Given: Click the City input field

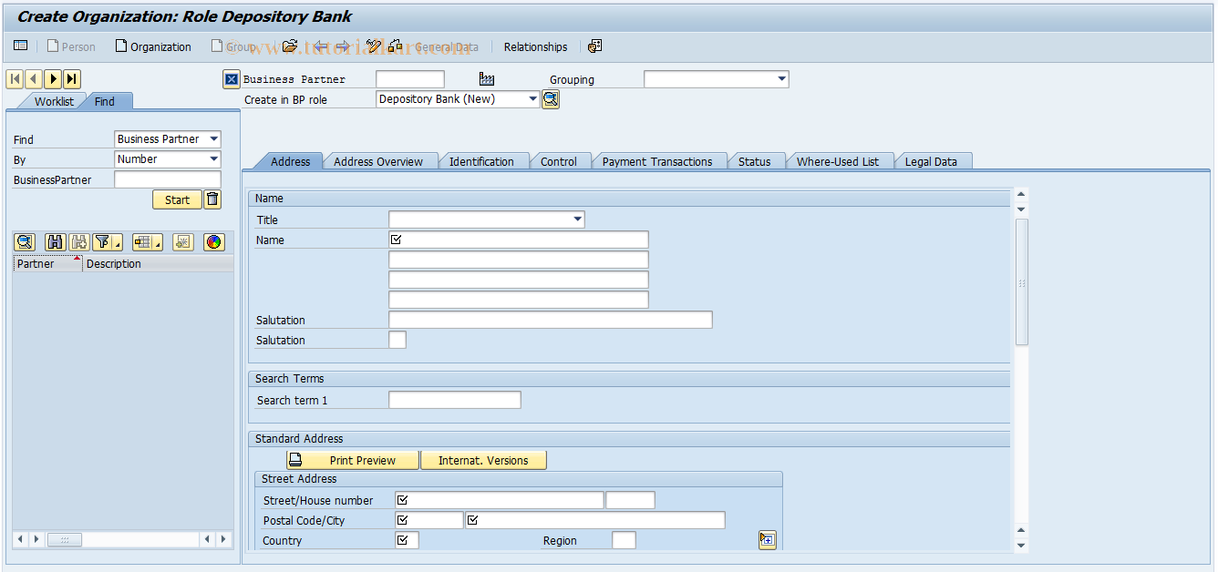Looking at the screenshot, I should click(x=595, y=520).
